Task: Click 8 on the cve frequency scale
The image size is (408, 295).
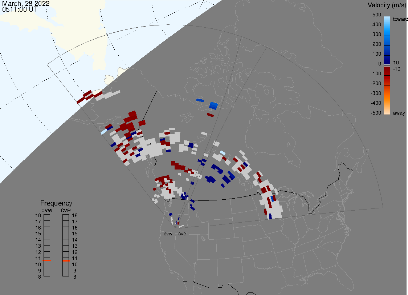Action: (x=75, y=277)
